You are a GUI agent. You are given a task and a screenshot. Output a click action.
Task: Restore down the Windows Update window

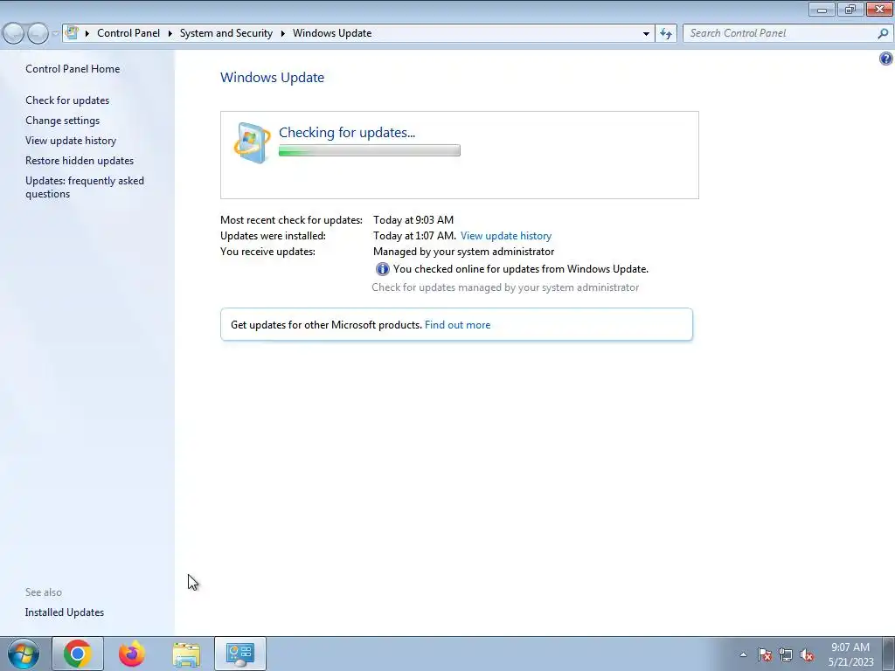[x=850, y=9]
